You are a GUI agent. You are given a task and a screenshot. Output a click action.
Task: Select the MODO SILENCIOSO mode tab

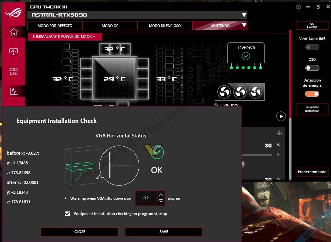point(165,26)
